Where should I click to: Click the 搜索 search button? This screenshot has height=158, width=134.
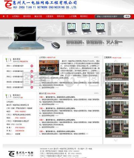coord(127,16)
